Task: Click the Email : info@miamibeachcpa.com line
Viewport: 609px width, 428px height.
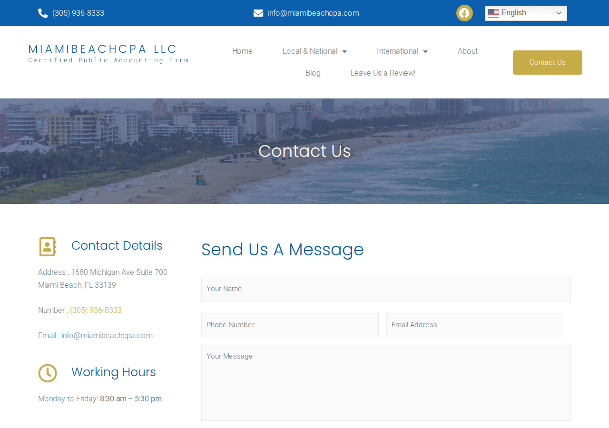Action: (95, 336)
